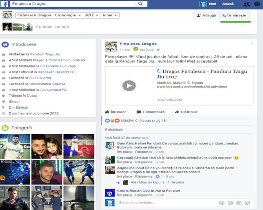This screenshot has height=210, width=263.
Task: Click the Adaugă friend button
Action: 206,15
